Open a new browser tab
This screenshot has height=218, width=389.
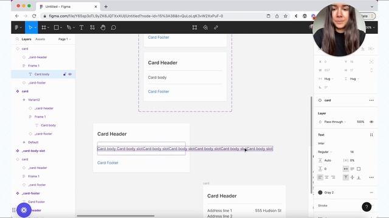click(106, 7)
